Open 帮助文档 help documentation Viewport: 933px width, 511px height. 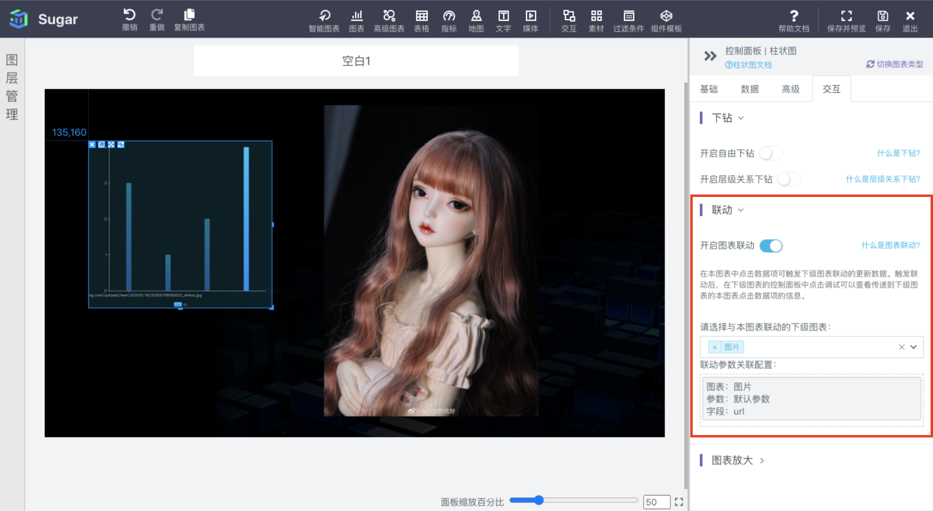794,21
